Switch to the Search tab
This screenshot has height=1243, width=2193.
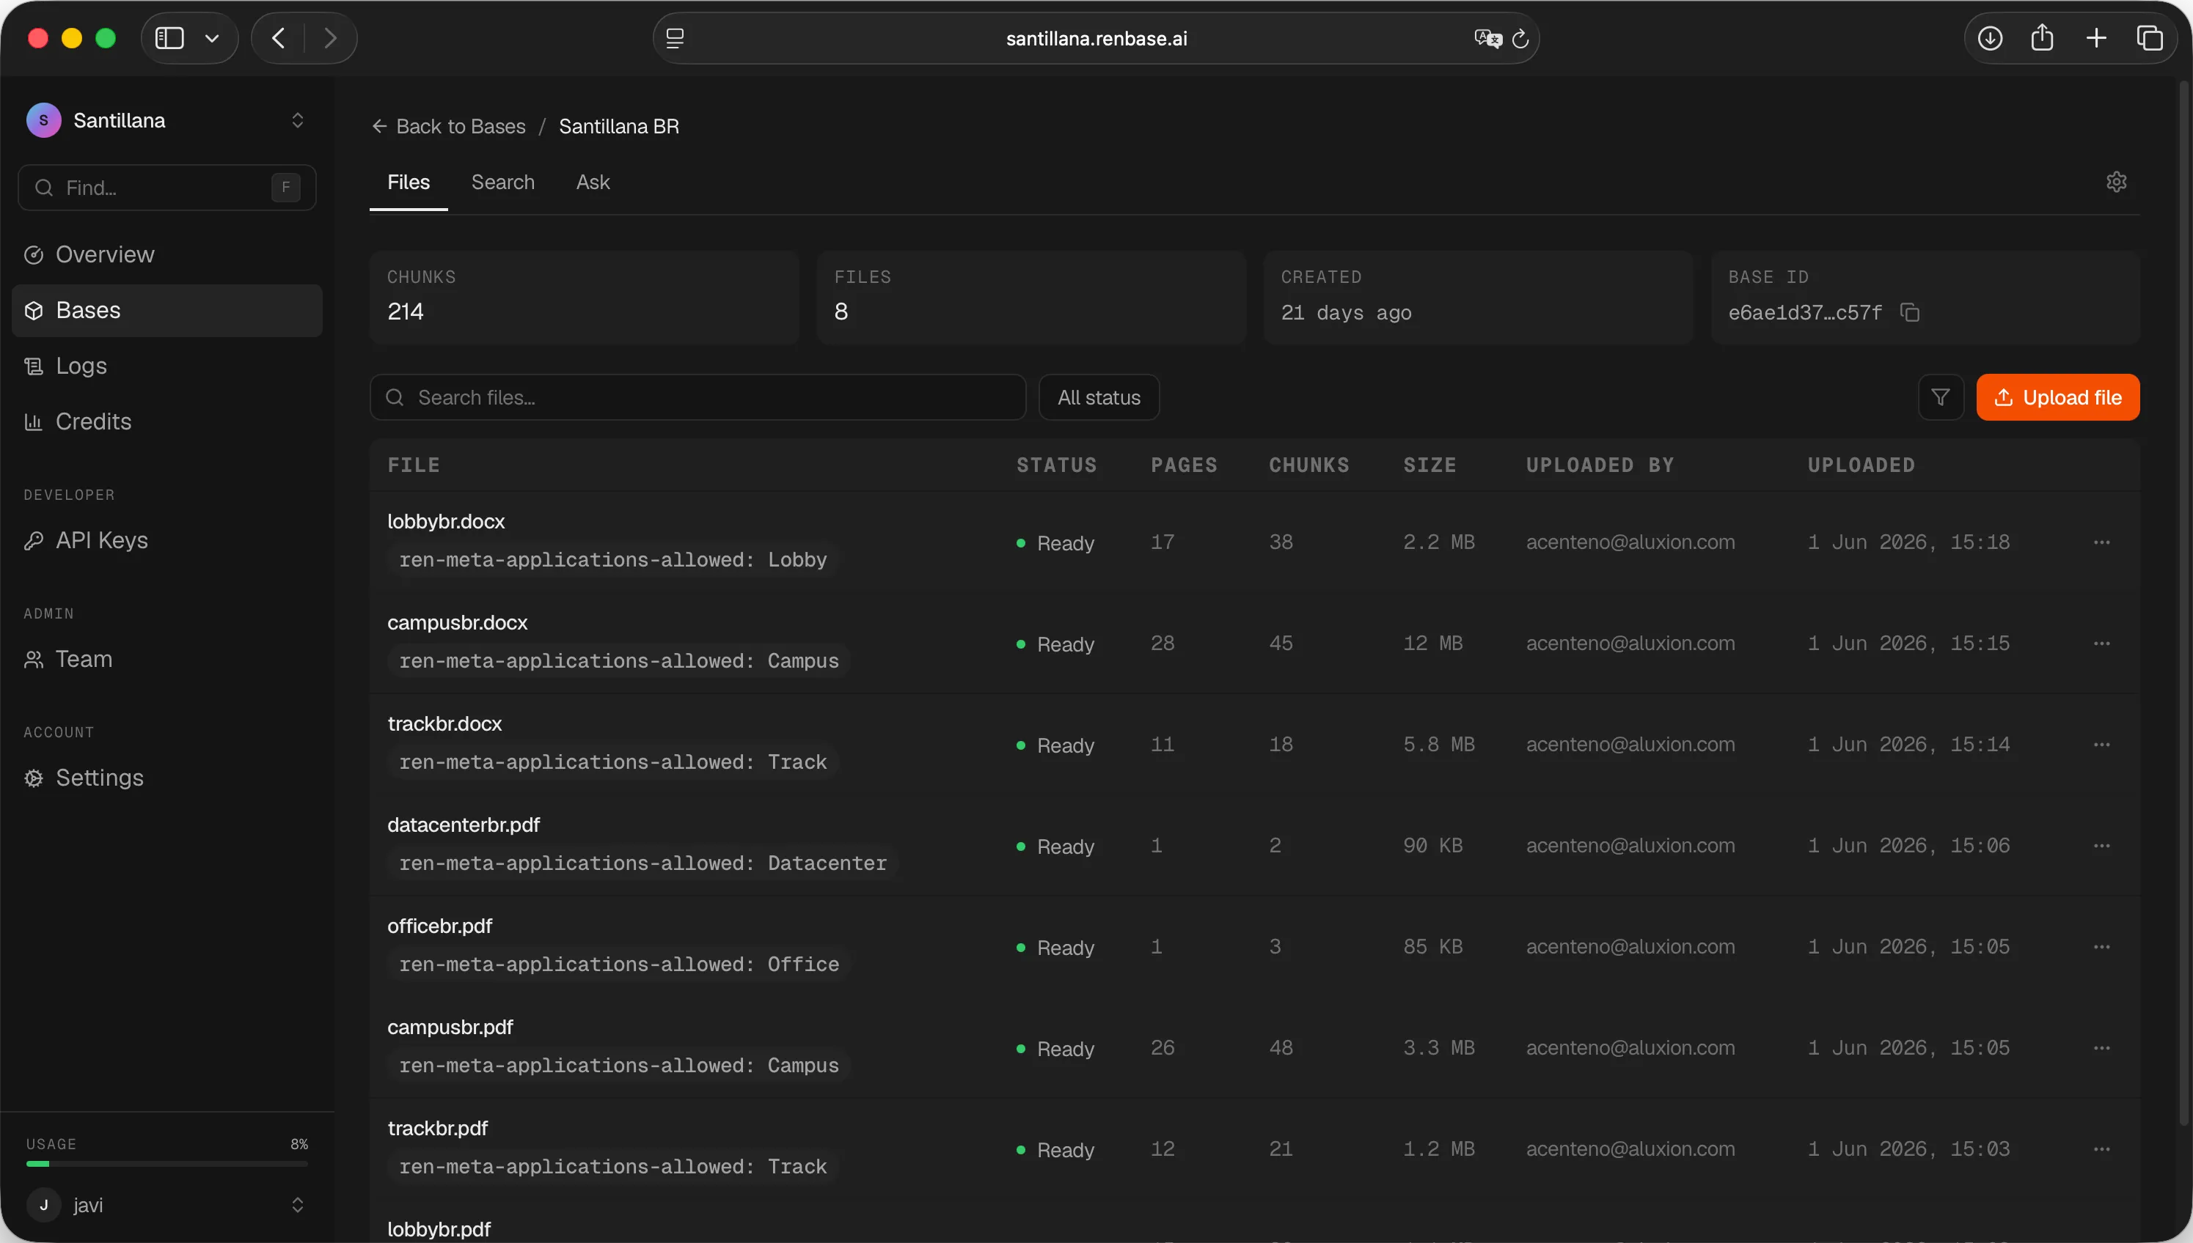point(503,182)
